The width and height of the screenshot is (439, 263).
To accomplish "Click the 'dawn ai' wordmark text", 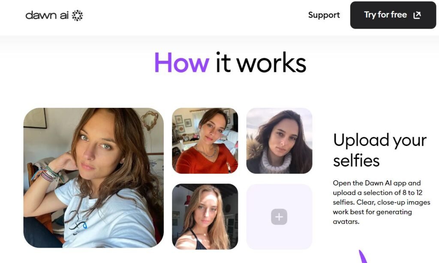I will click(47, 15).
